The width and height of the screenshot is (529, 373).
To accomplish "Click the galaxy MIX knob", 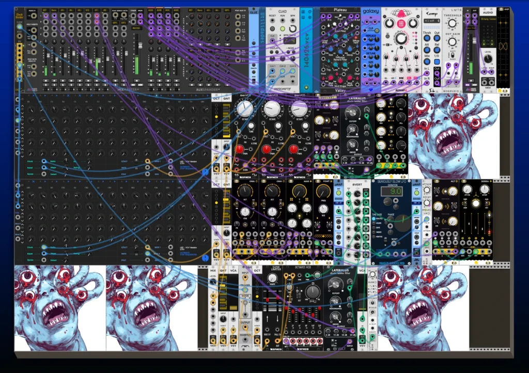I will 377,74.
